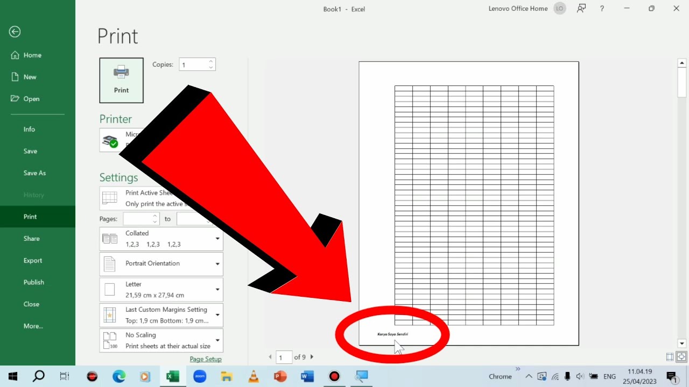This screenshot has width=689, height=387.
Task: Click the back arrow to exit Backstage
Action: pyautogui.click(x=15, y=32)
